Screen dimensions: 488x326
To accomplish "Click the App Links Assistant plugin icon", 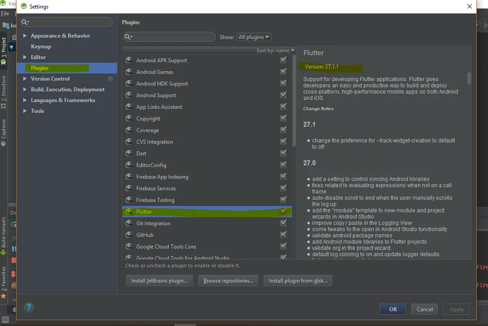I will click(x=129, y=107).
